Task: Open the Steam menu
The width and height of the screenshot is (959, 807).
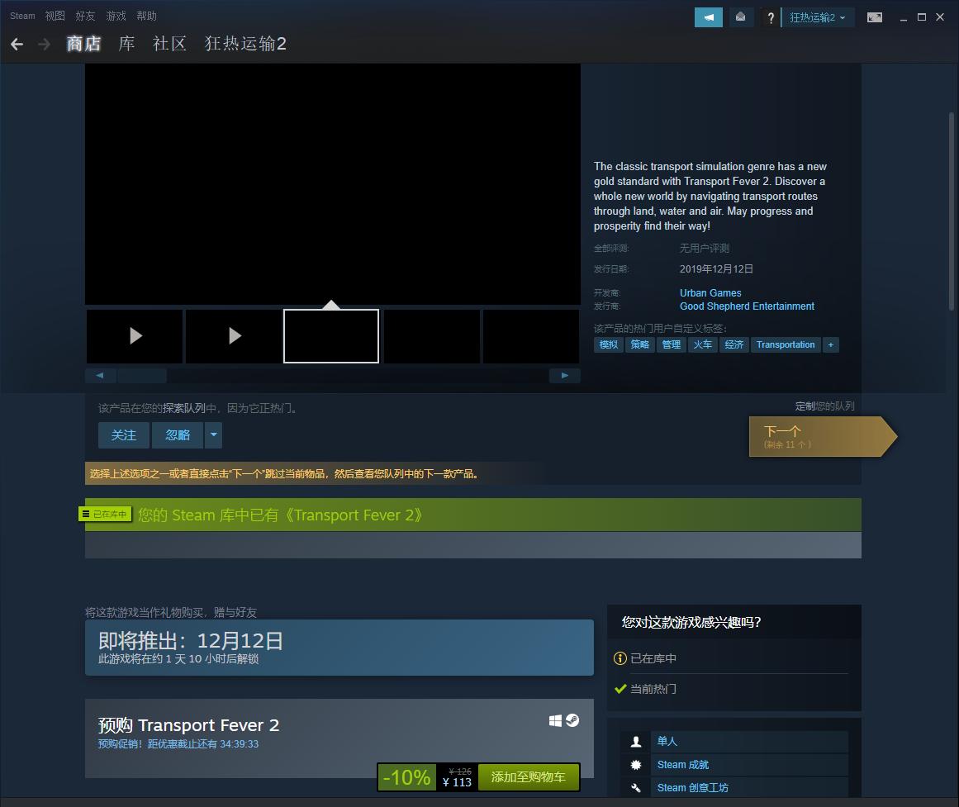Action: pyautogui.click(x=22, y=16)
